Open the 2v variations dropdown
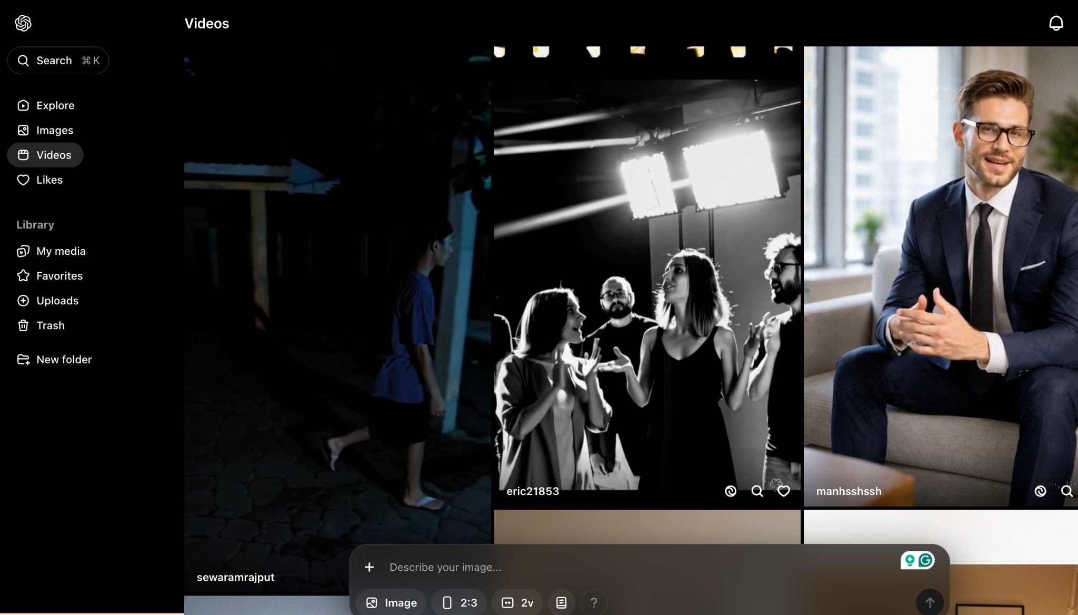The height and width of the screenshot is (615, 1078). [x=517, y=602]
